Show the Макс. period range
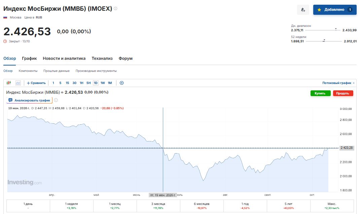The height and width of the screenshot is (214, 360). pos(332,206)
